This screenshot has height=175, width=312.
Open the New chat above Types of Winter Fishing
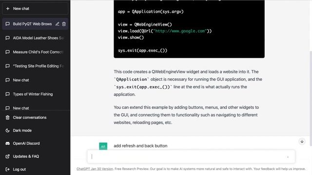click(35, 80)
